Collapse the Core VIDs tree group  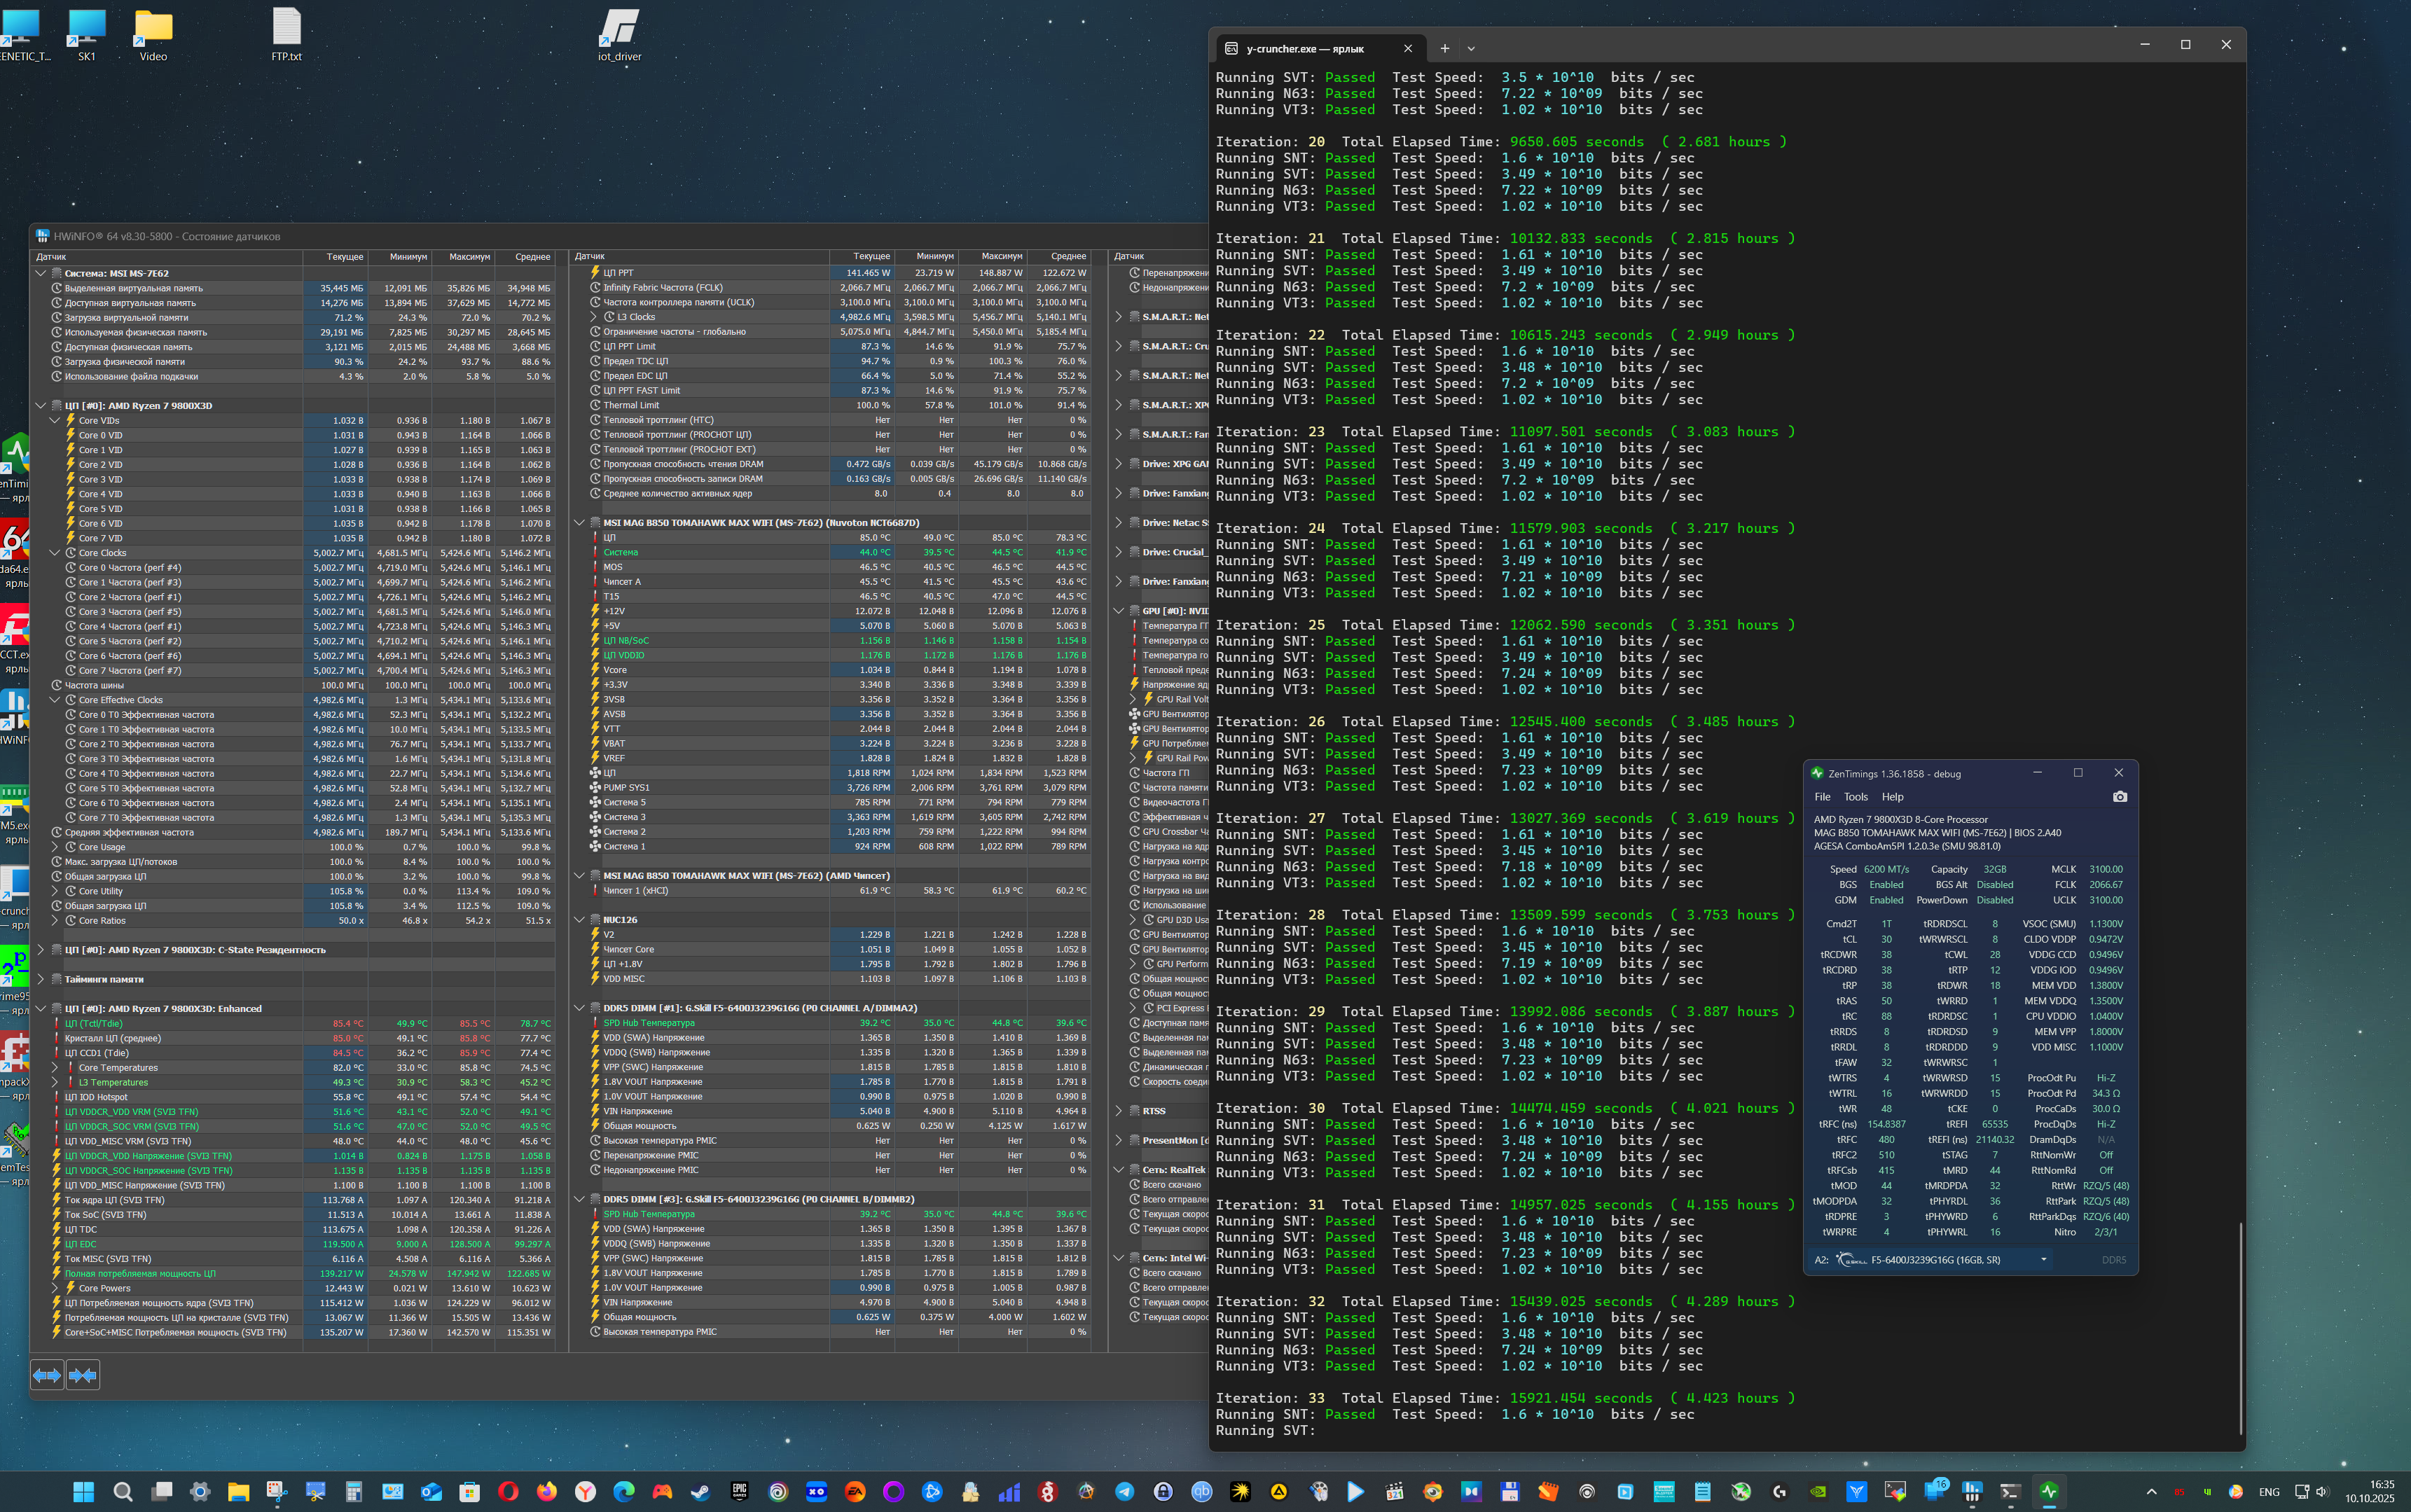[x=55, y=421]
